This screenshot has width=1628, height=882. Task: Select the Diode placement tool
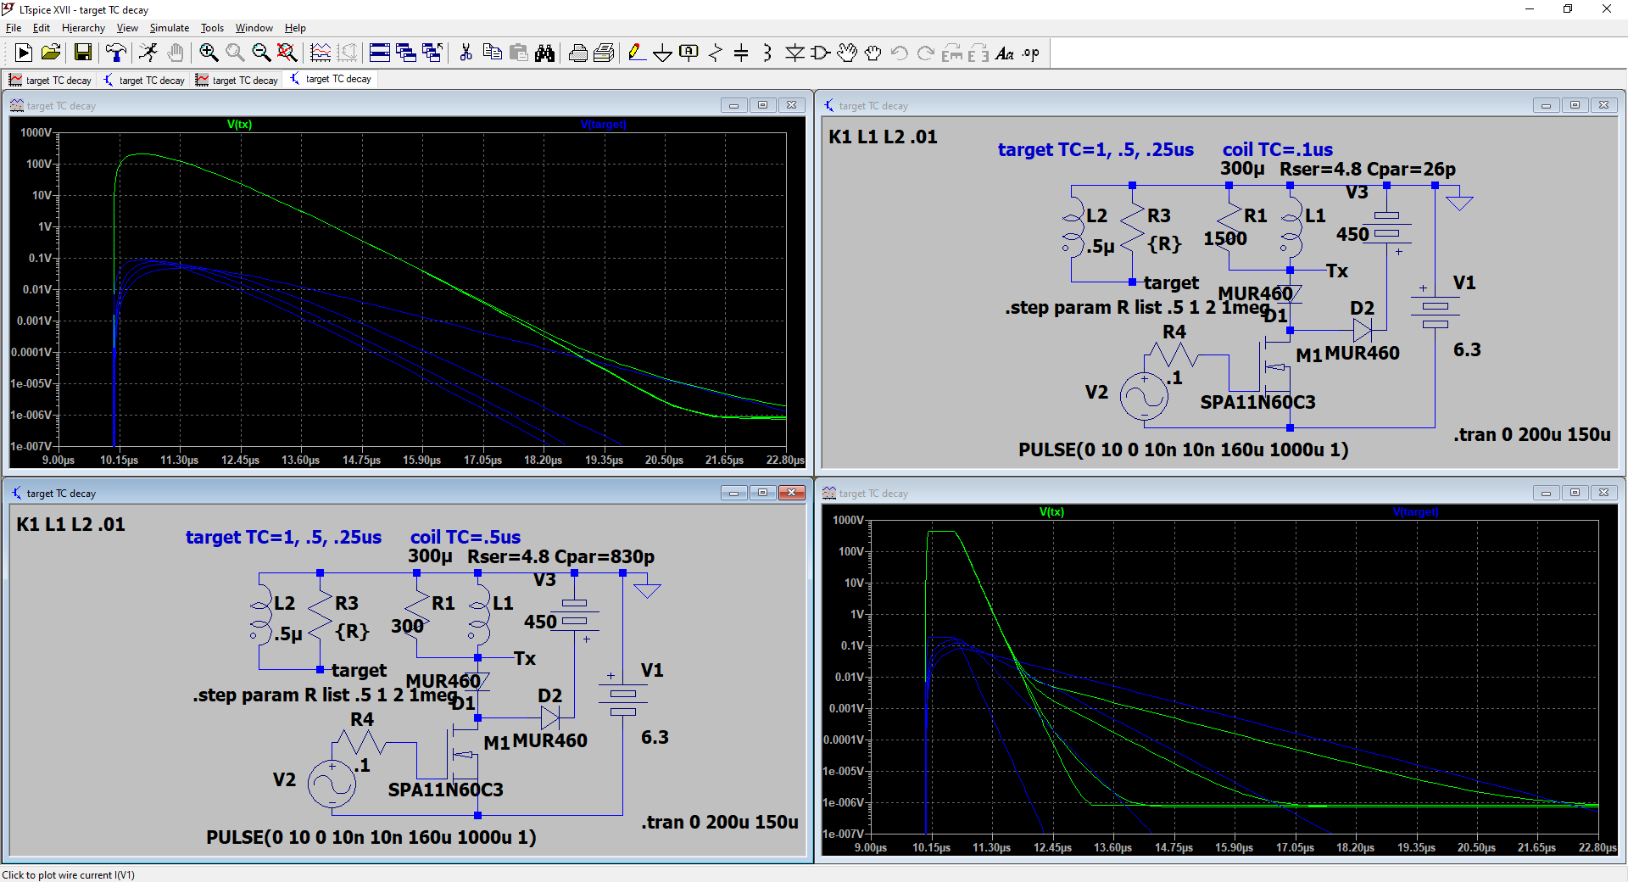(x=794, y=53)
